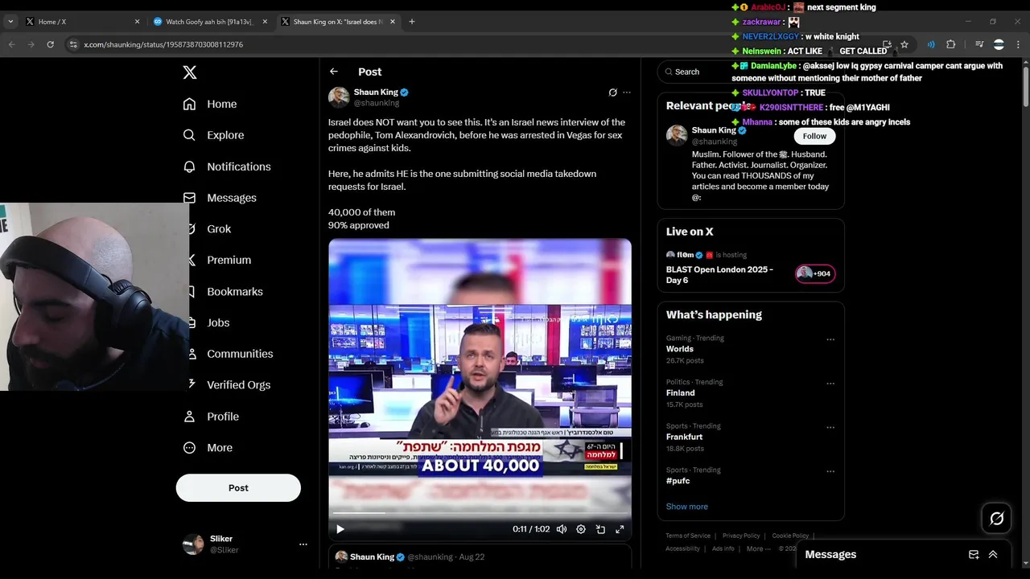
Task: Open the Terms of Service link
Action: pyautogui.click(x=688, y=536)
